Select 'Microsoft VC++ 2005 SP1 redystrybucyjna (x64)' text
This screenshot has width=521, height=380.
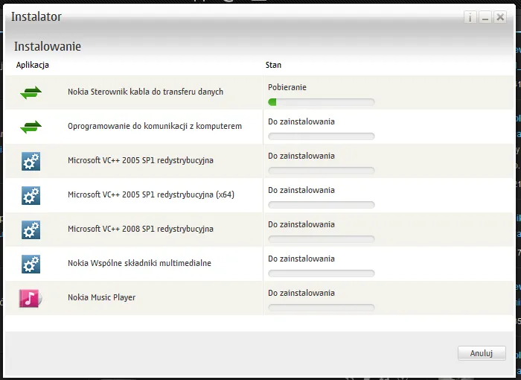coord(151,194)
